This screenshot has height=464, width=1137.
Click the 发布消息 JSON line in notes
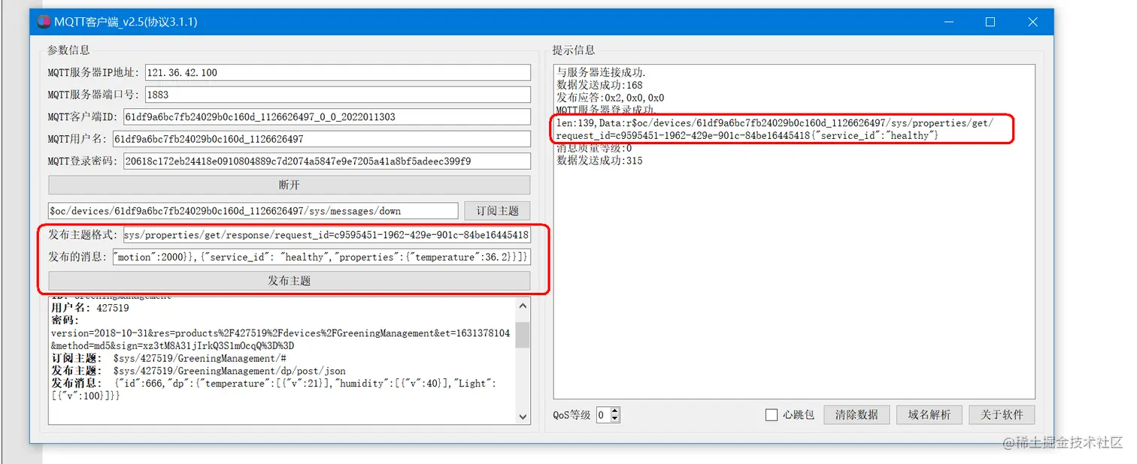(x=274, y=389)
